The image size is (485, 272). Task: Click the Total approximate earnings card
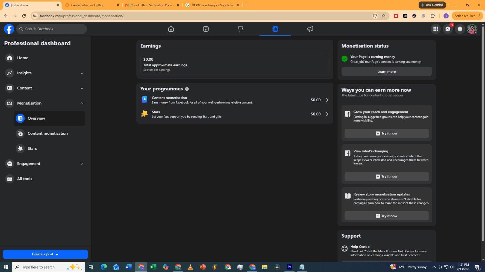coord(235,64)
